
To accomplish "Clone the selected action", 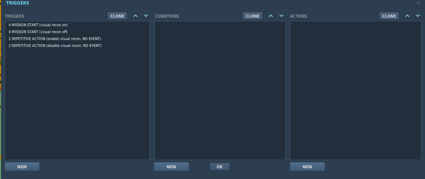I will pos(389,16).
